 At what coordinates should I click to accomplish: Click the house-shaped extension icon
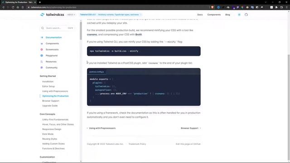click(228, 7)
